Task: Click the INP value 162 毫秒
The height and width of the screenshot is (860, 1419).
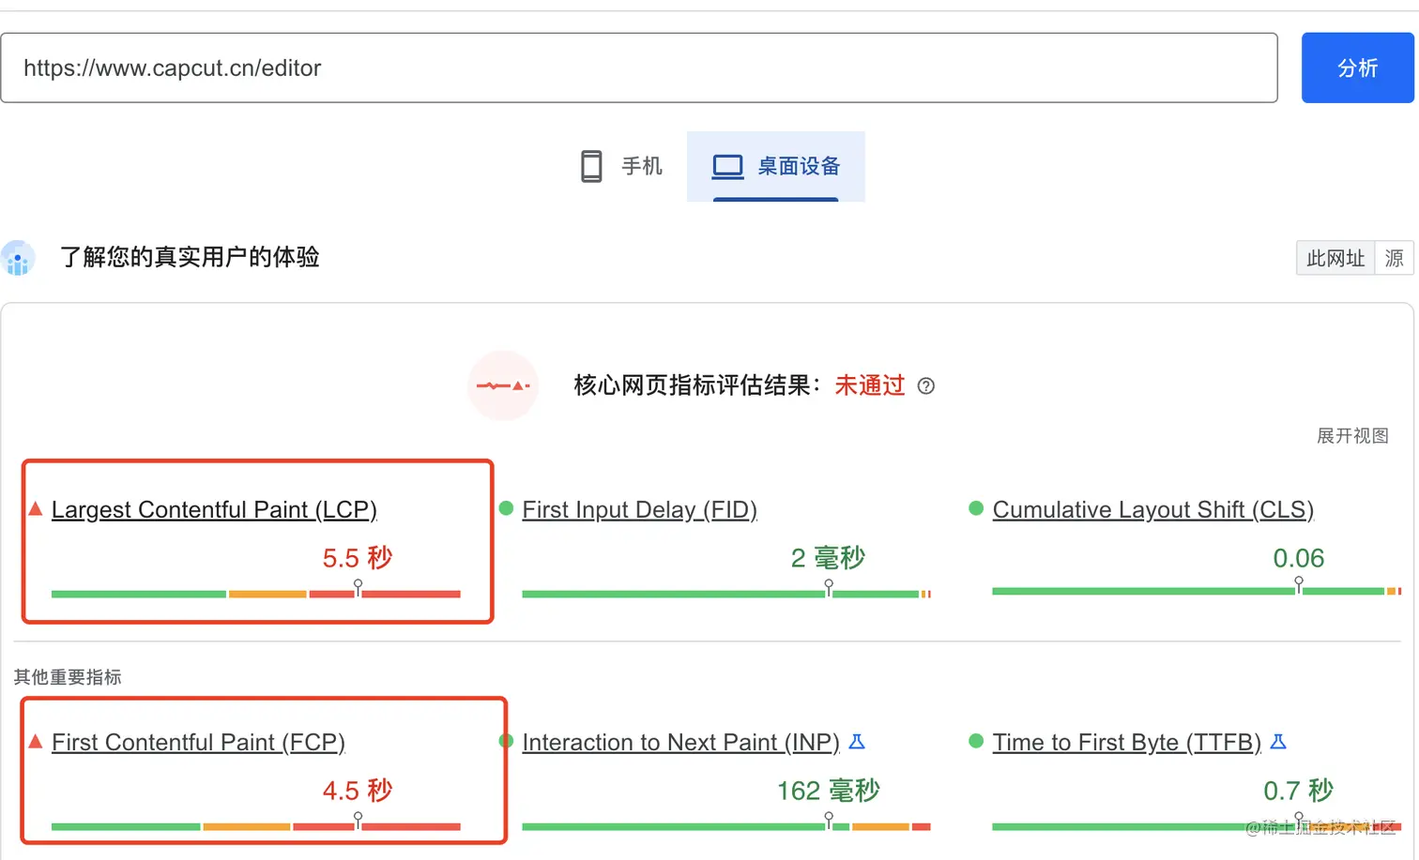Action: pyautogui.click(x=828, y=791)
